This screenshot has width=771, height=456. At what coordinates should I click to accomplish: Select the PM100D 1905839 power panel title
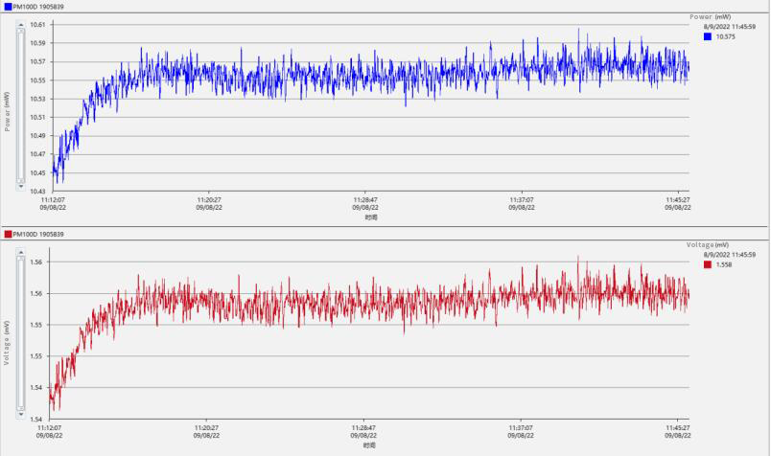tap(38, 6)
